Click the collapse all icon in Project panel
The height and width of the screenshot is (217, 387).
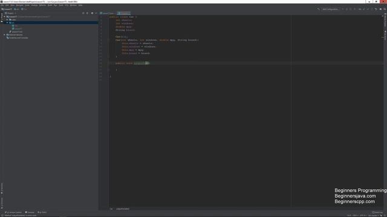(x=87, y=13)
